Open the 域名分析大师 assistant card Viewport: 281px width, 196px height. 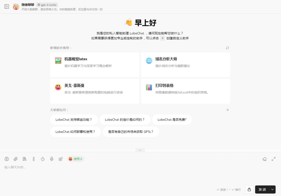(x=185, y=65)
